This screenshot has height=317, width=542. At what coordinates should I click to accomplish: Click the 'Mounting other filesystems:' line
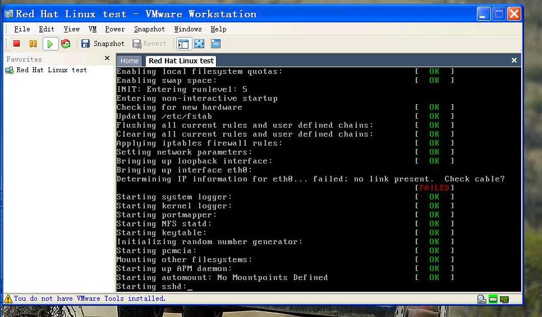point(184,259)
